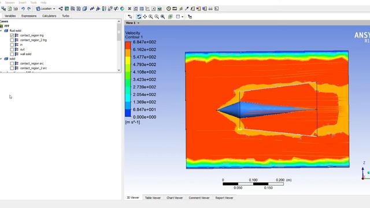Open the Animation tool
Screen dimensions: 370x208
tap(175, 9)
